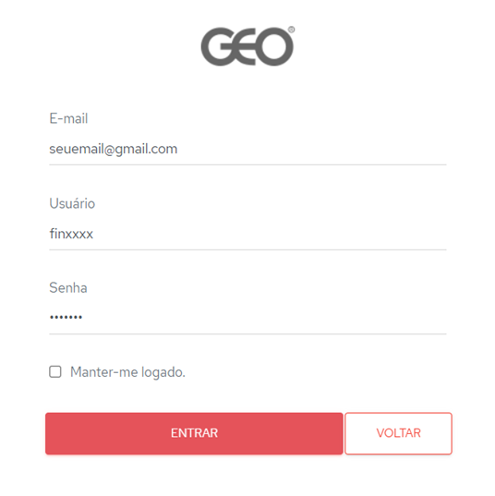The height and width of the screenshot is (496, 495).
Task: Click the Manter-me logado label text
Action: pos(127,372)
